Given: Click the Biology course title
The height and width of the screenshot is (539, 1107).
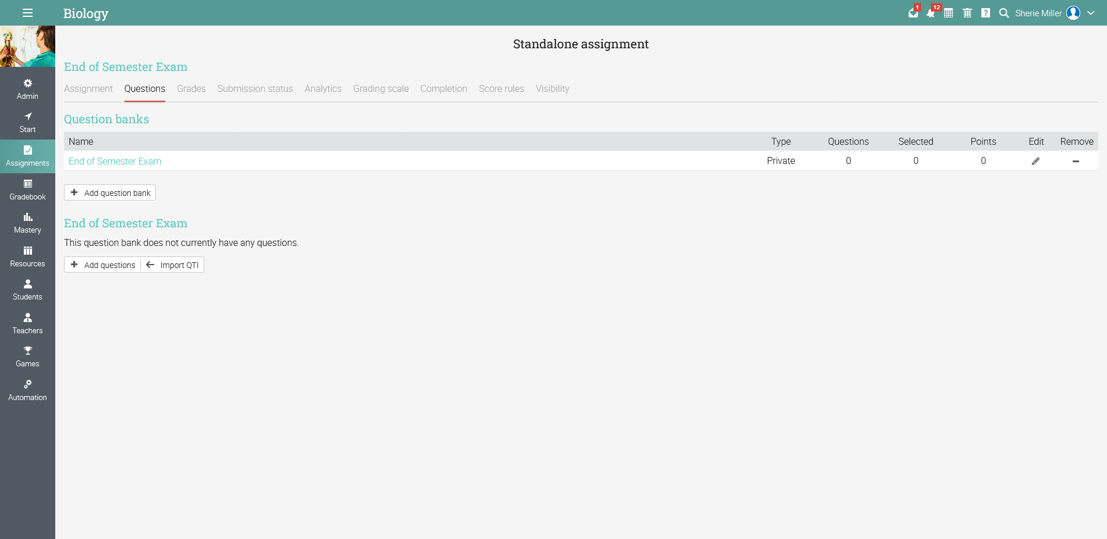Looking at the screenshot, I should (86, 13).
